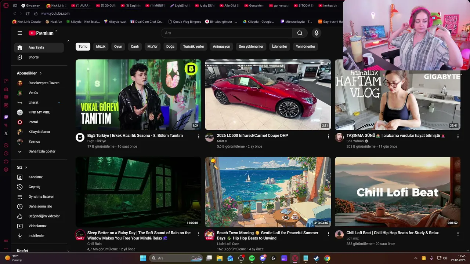Click the YouTube Premium logo
Viewport: 470px width, 264px height.
[41, 33]
